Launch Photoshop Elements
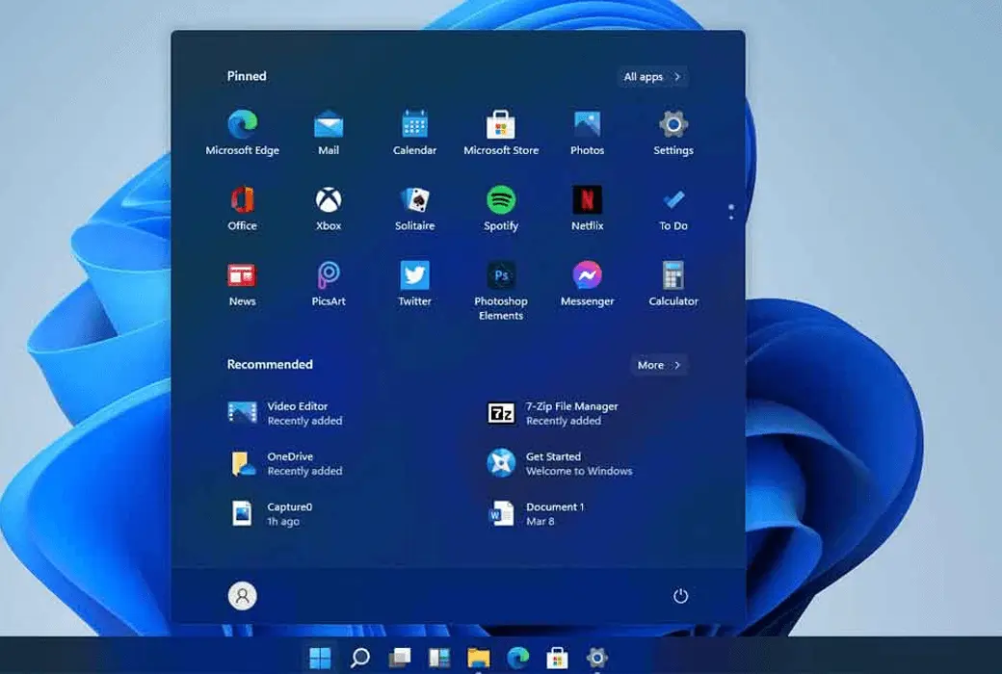This screenshot has width=1002, height=674. pyautogui.click(x=501, y=291)
